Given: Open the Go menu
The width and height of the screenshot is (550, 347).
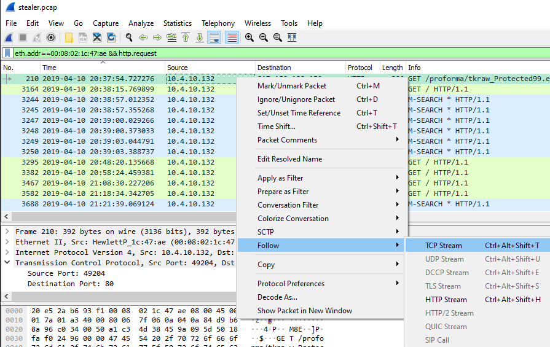Looking at the screenshot, I should click(x=78, y=23).
